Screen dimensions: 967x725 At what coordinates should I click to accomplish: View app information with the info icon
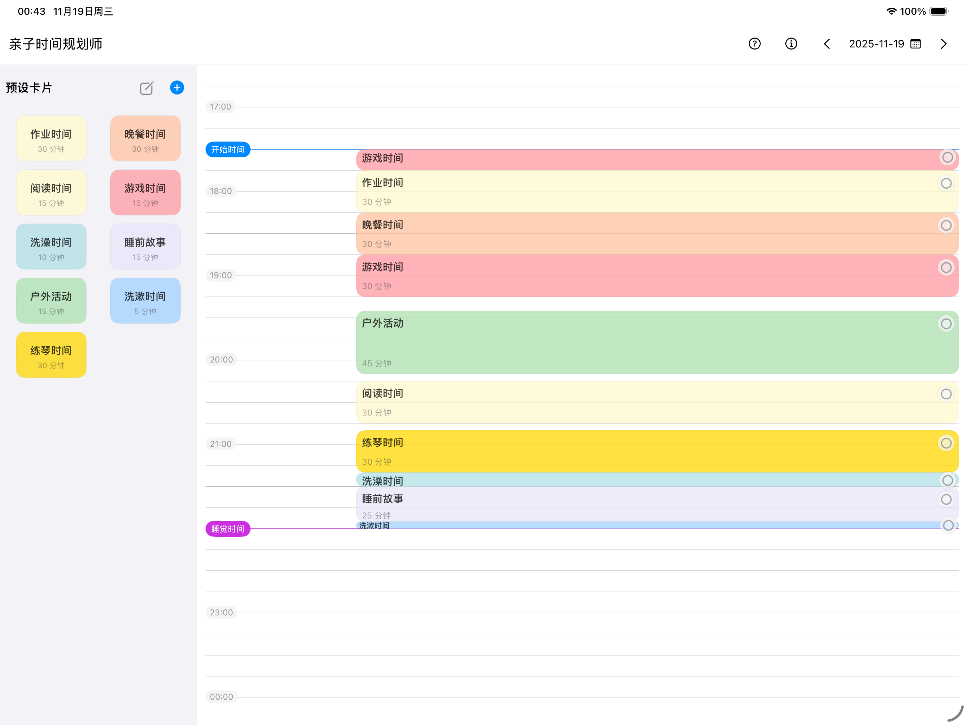(791, 43)
